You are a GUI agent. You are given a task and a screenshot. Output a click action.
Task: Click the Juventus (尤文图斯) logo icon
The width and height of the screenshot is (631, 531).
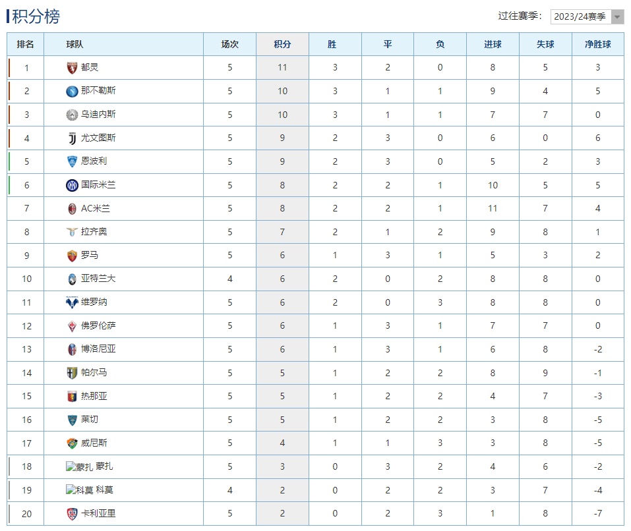[72, 138]
